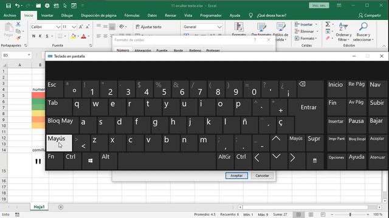Click the Windows logo key

[91, 161]
